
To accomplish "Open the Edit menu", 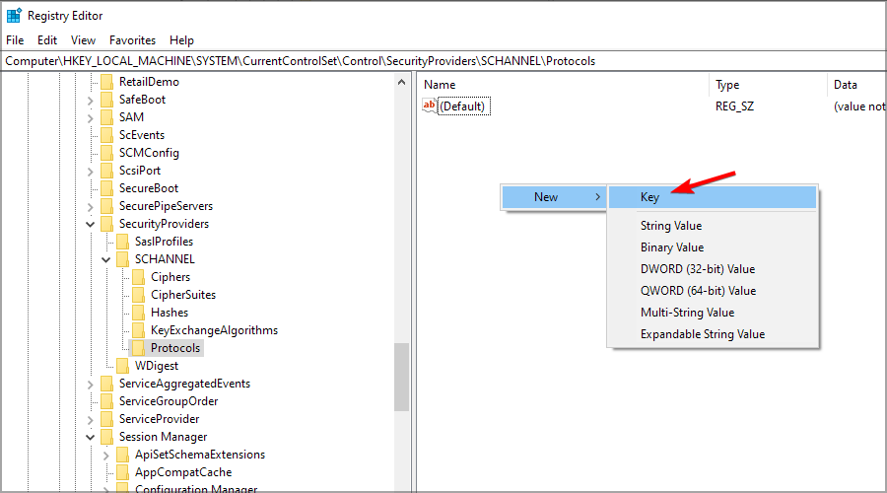I will [x=47, y=40].
